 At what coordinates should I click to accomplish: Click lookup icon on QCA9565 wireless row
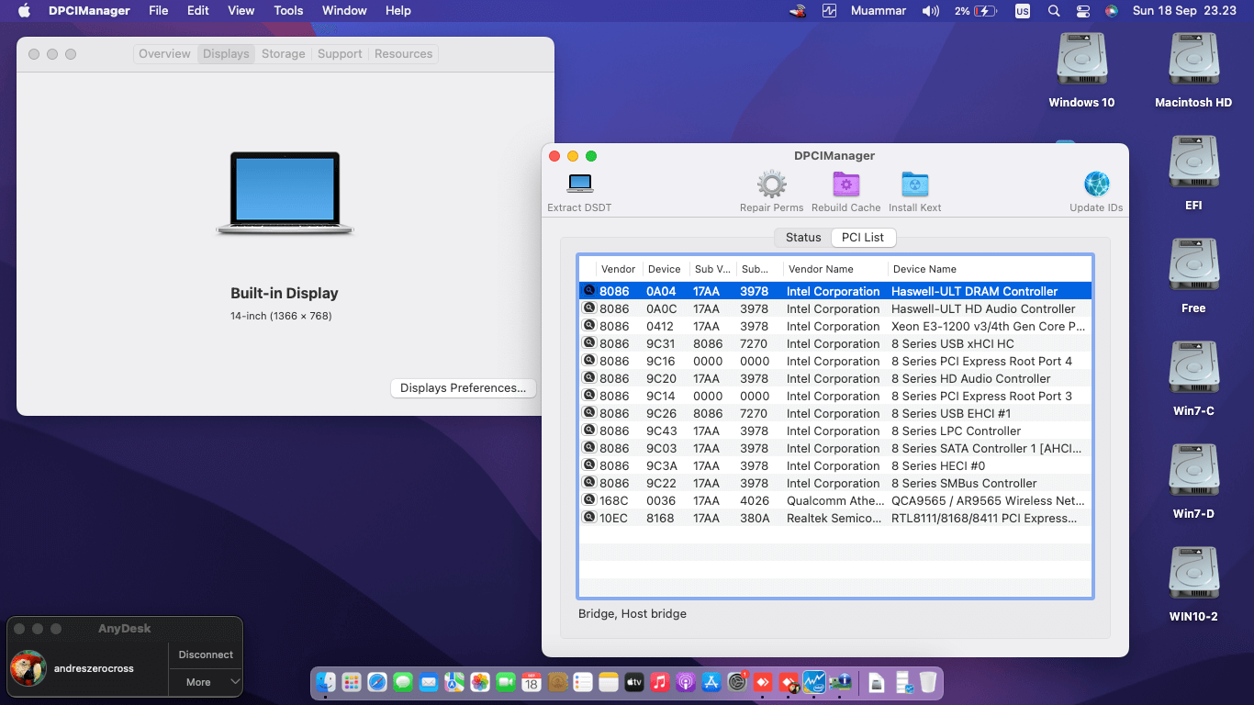tap(589, 500)
